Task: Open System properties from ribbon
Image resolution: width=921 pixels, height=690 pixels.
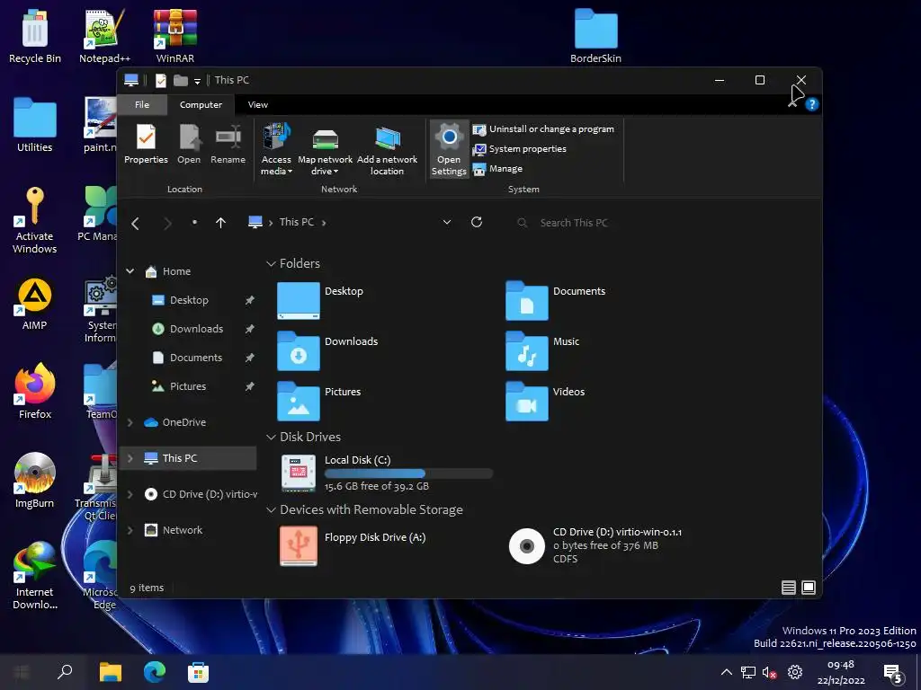Action: pyautogui.click(x=520, y=149)
